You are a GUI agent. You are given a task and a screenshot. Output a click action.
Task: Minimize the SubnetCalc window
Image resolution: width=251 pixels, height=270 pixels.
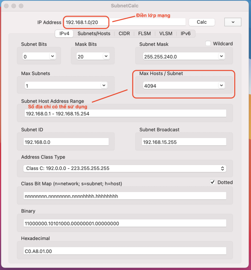[x=14, y=6]
